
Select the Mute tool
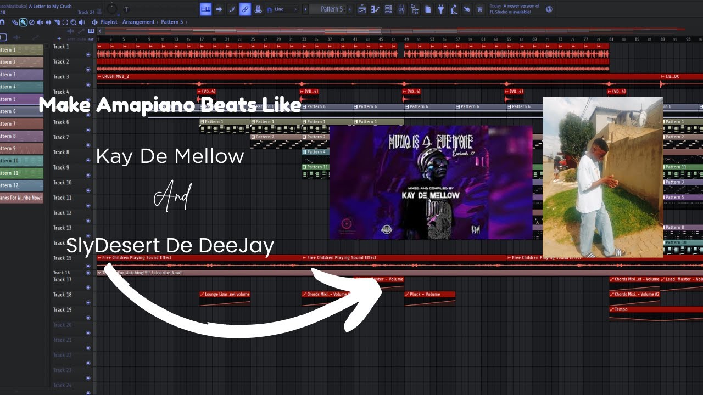coord(40,22)
